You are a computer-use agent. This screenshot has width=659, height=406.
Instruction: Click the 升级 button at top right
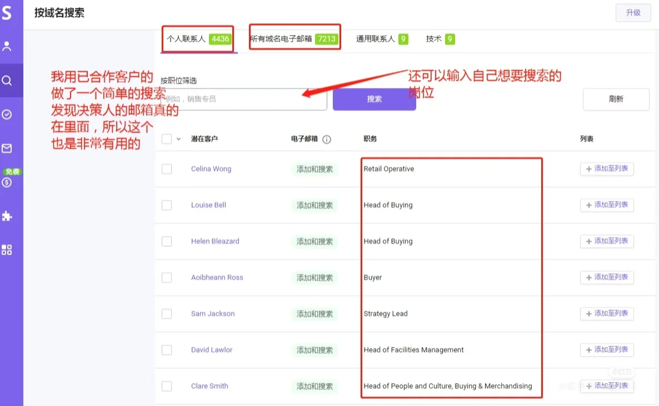click(633, 13)
